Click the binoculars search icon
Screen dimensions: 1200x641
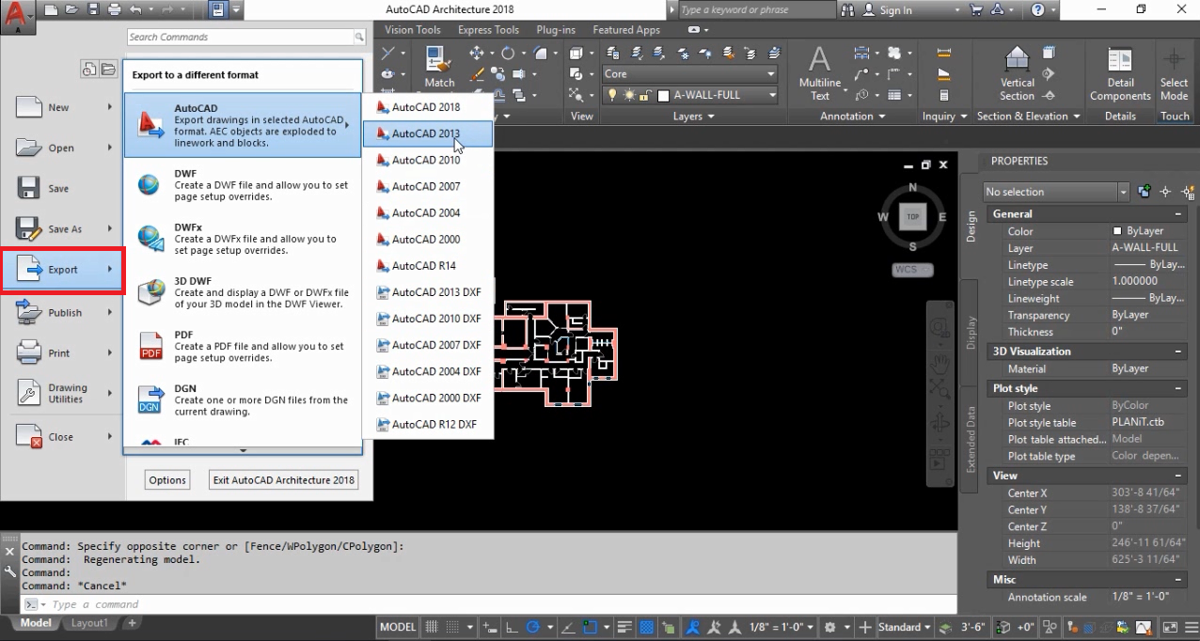click(x=848, y=10)
